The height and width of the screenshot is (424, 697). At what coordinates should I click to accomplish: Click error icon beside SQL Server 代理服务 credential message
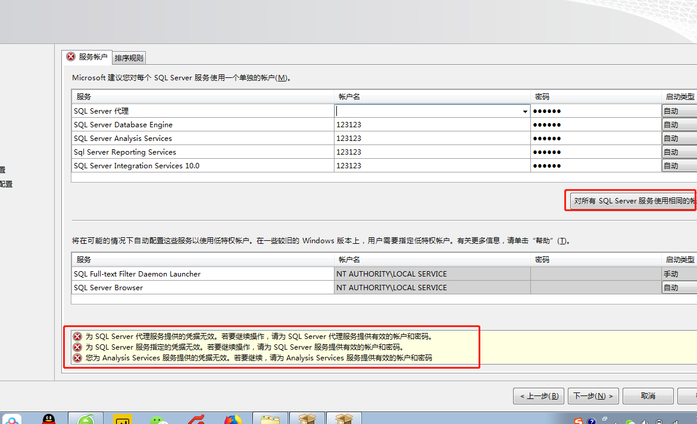pos(77,337)
